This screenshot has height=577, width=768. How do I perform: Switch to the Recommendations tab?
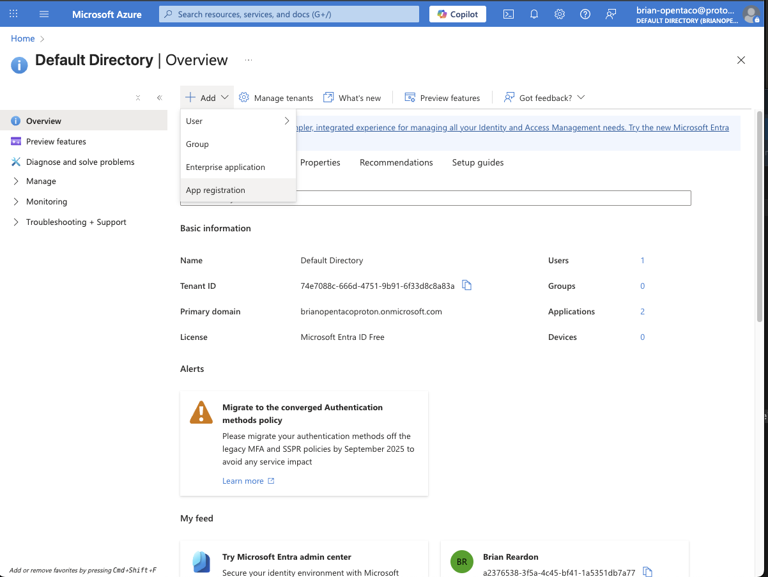coord(396,162)
